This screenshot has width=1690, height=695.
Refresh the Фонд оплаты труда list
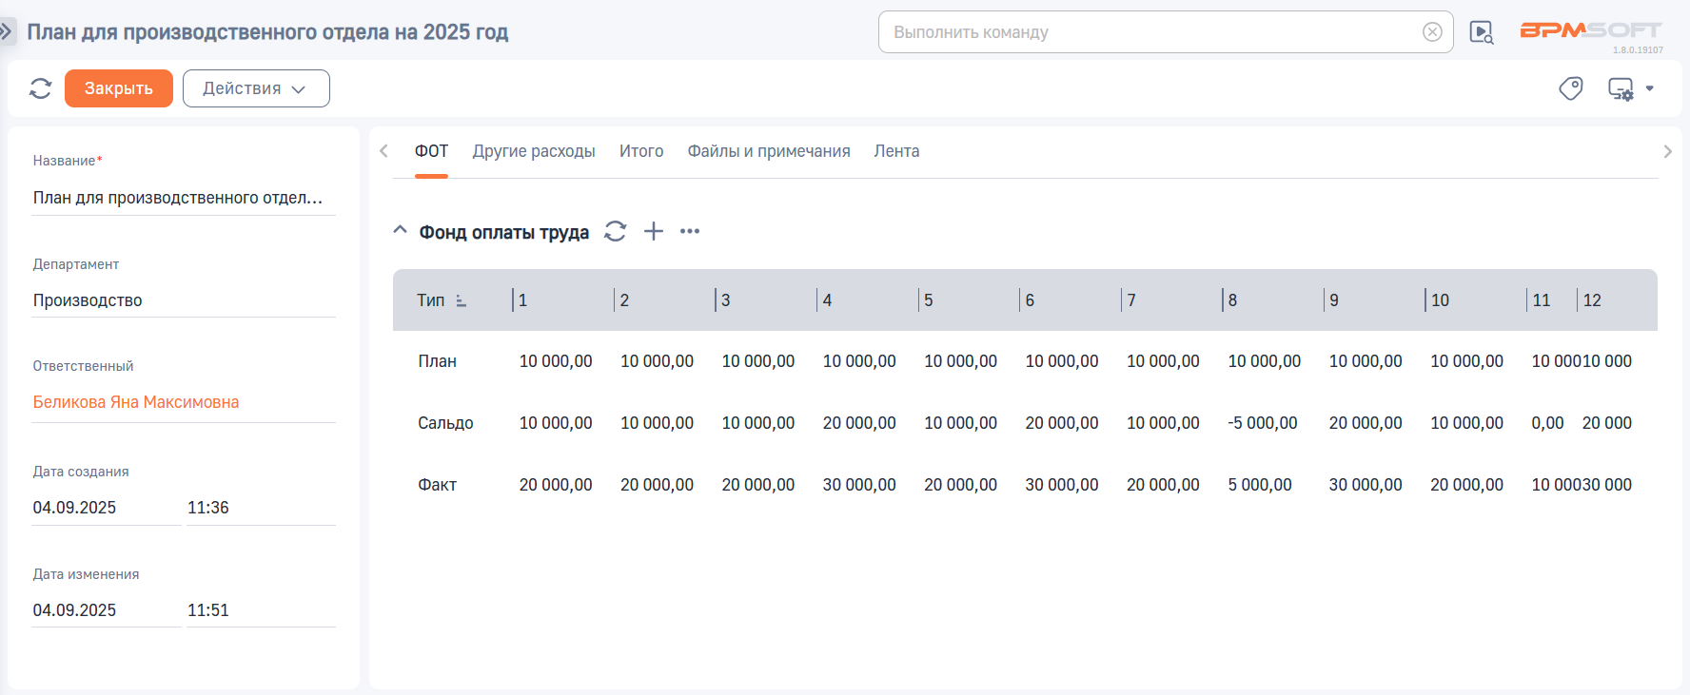point(616,231)
